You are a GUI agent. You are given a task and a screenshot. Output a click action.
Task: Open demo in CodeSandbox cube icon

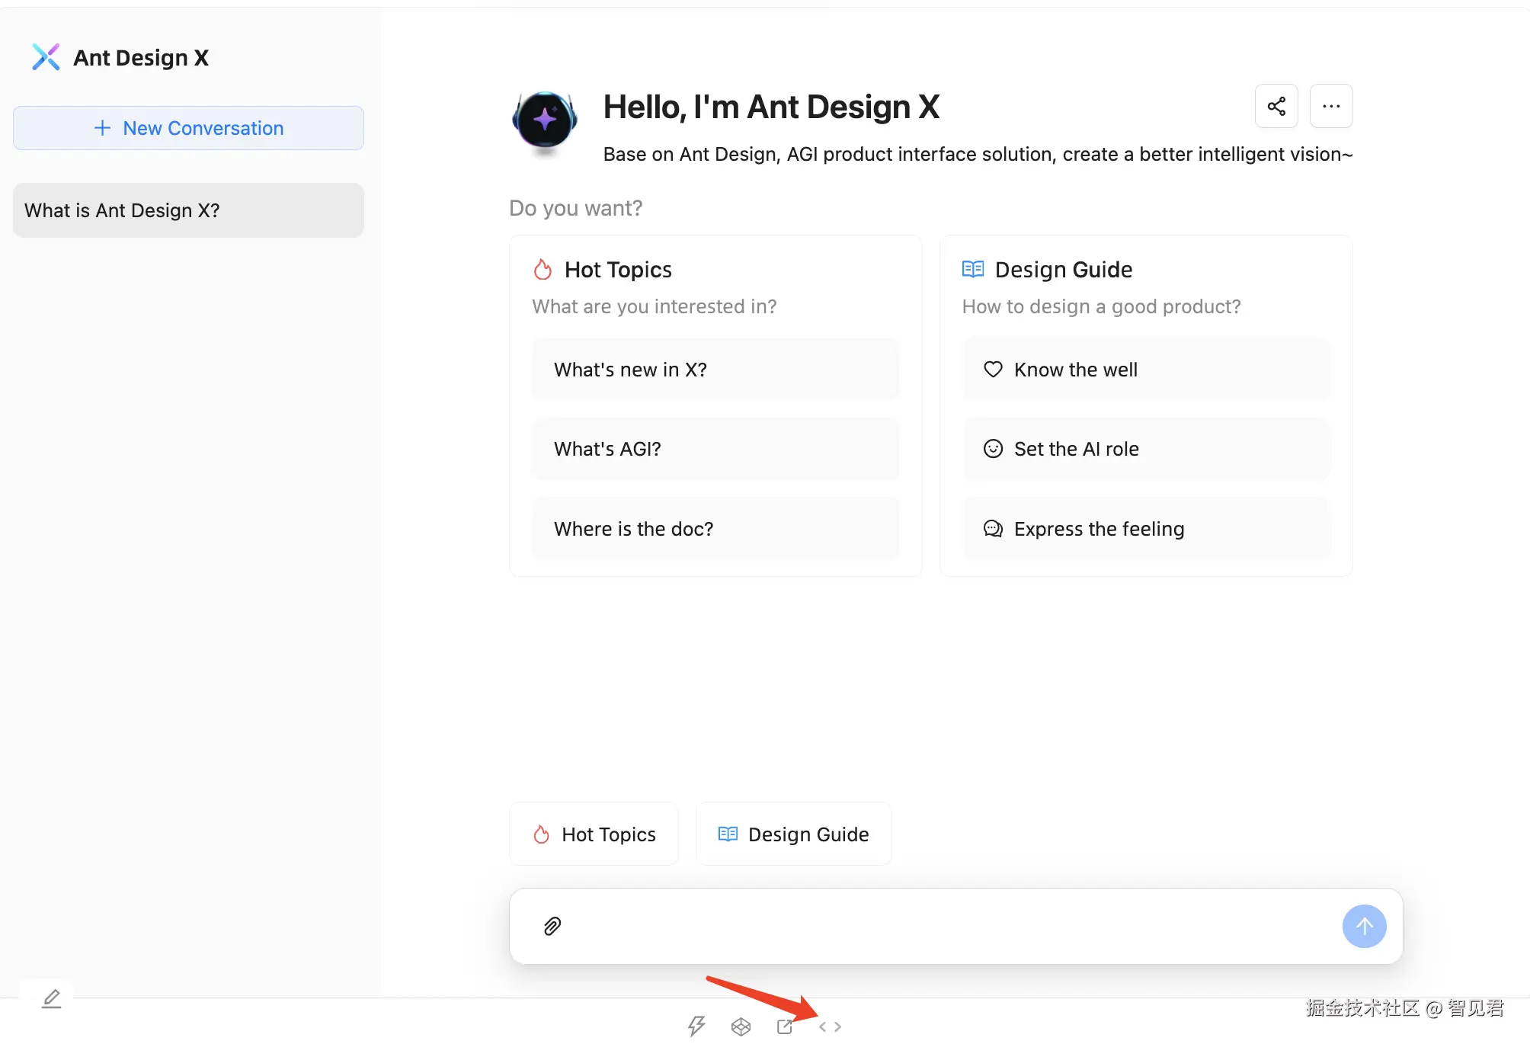tap(741, 1026)
